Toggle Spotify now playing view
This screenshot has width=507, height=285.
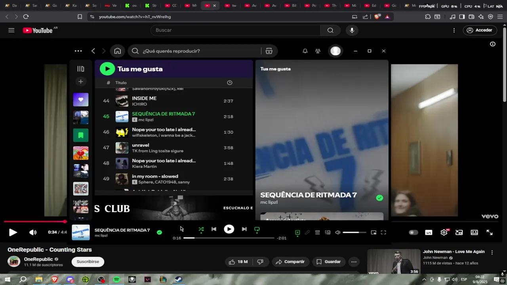tap(297, 232)
